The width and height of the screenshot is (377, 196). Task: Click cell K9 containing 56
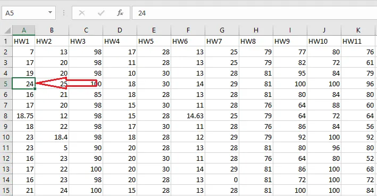point(358,126)
